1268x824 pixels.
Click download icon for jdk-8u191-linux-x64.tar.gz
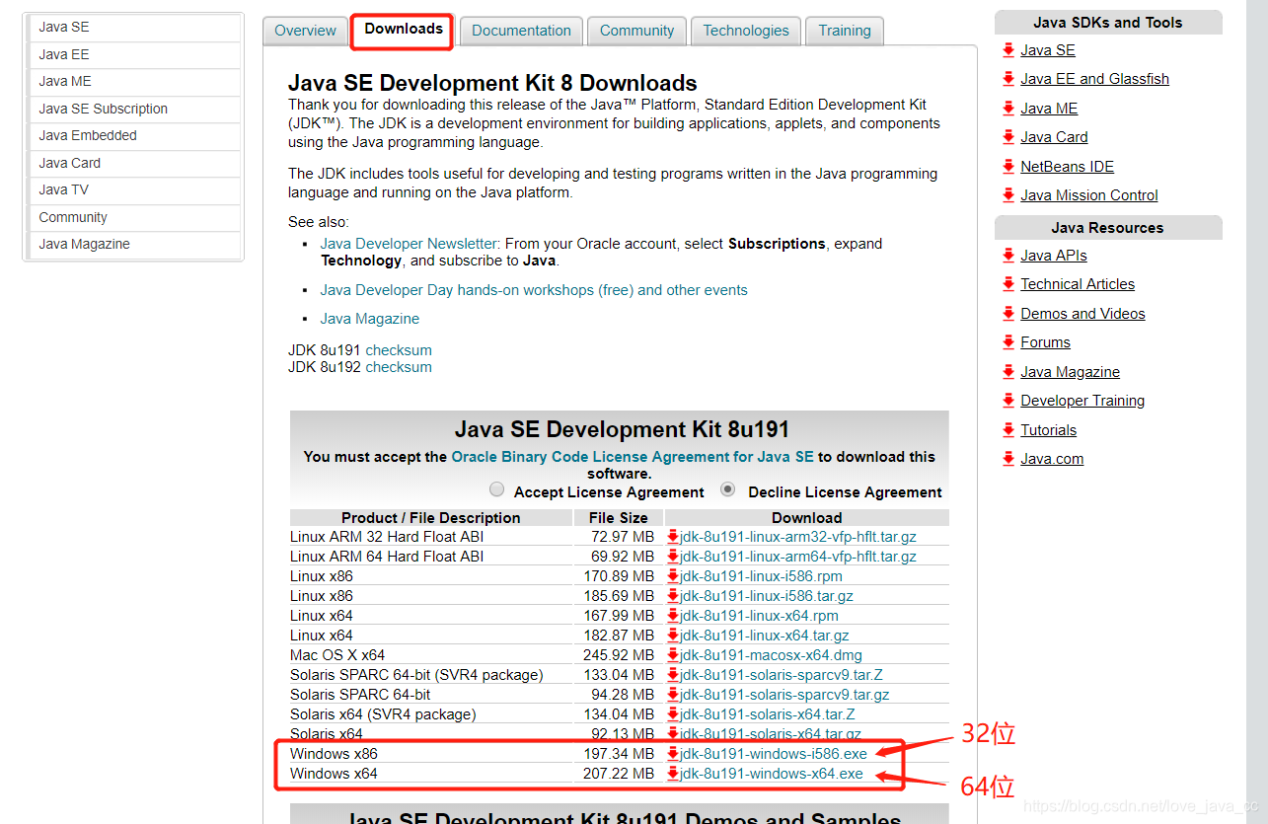pyautogui.click(x=673, y=636)
